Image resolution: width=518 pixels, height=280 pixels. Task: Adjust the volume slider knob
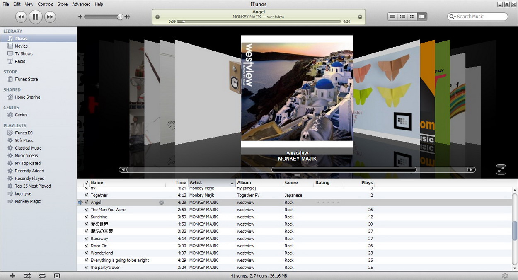(x=120, y=17)
